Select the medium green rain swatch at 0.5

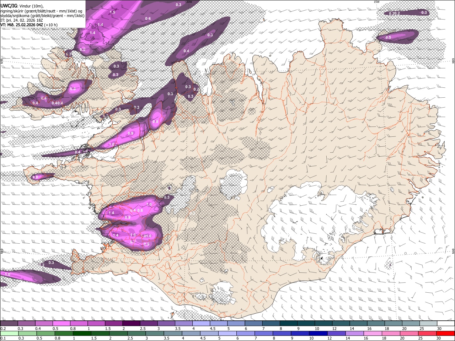click(45, 333)
